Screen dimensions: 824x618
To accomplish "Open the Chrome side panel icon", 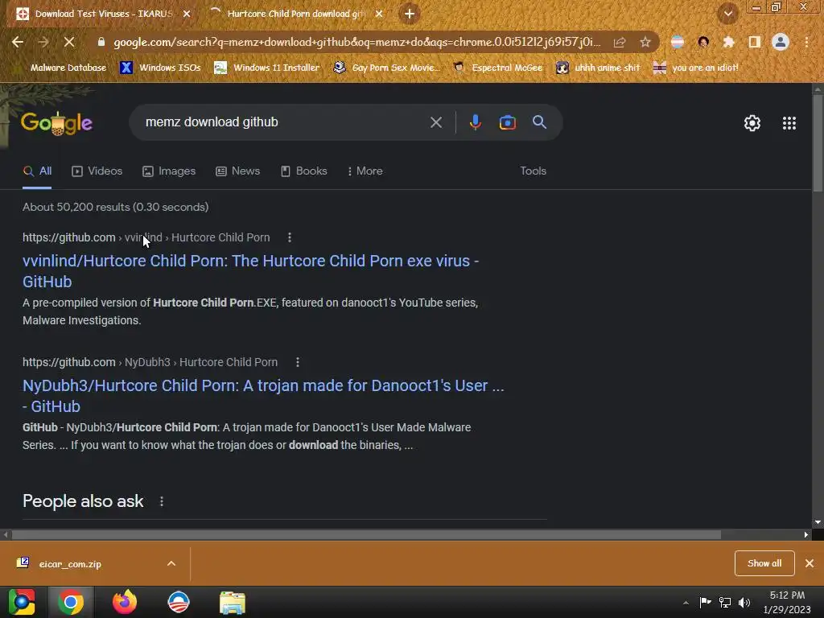I will [755, 42].
